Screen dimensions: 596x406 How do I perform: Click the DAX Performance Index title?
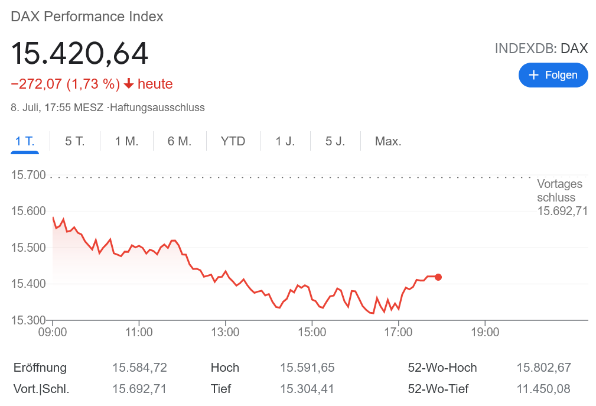pos(87,17)
